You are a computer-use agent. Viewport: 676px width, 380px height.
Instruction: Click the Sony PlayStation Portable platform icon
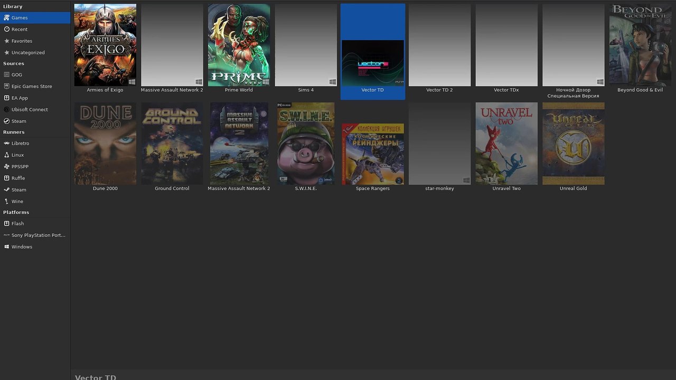6,235
